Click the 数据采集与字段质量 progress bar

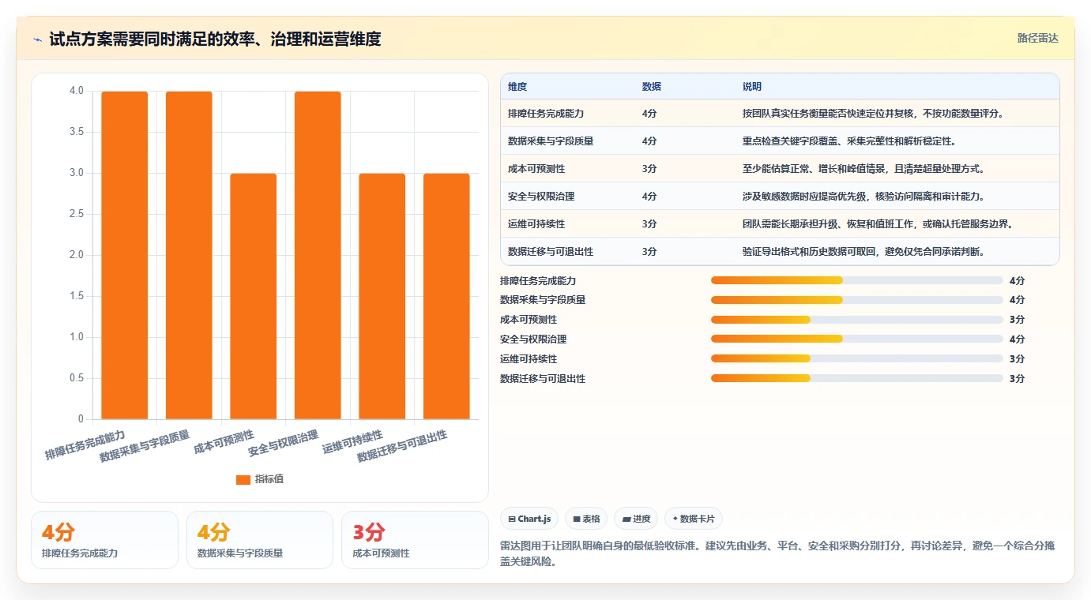click(857, 300)
